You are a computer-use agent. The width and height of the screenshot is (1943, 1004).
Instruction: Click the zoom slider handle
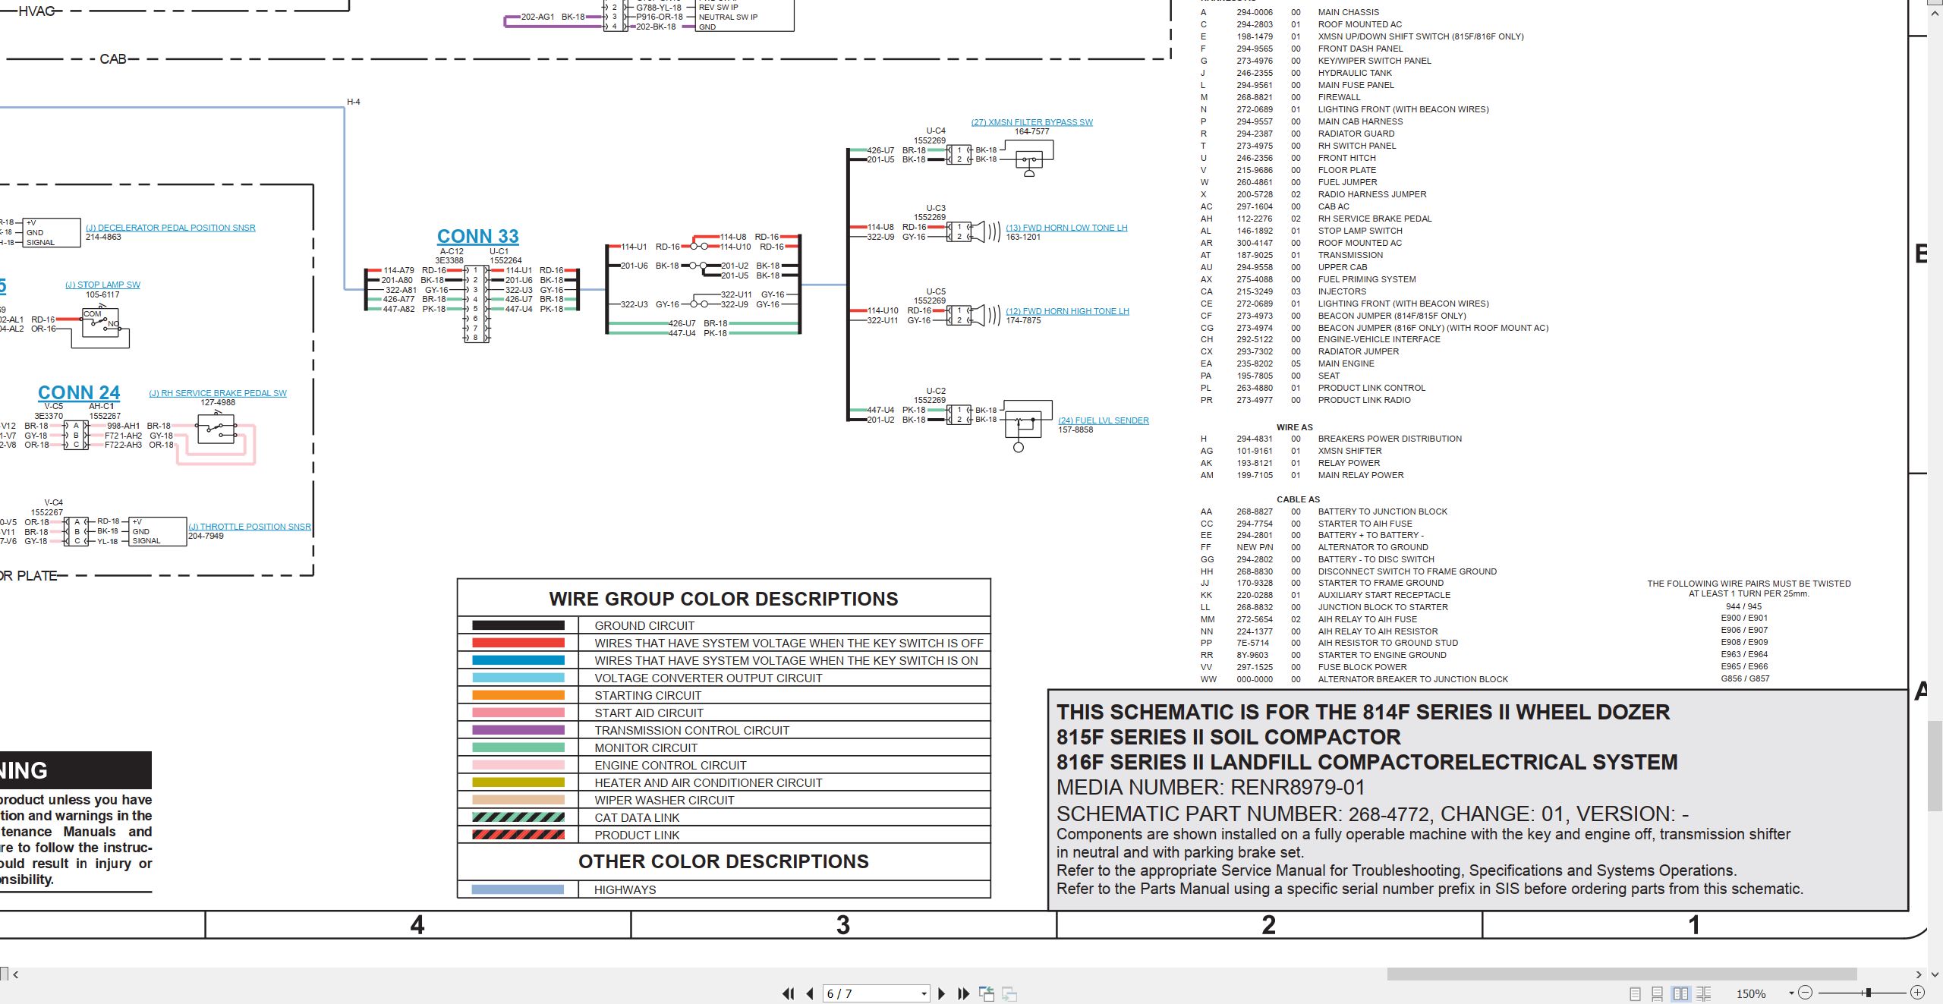pyautogui.click(x=1869, y=993)
